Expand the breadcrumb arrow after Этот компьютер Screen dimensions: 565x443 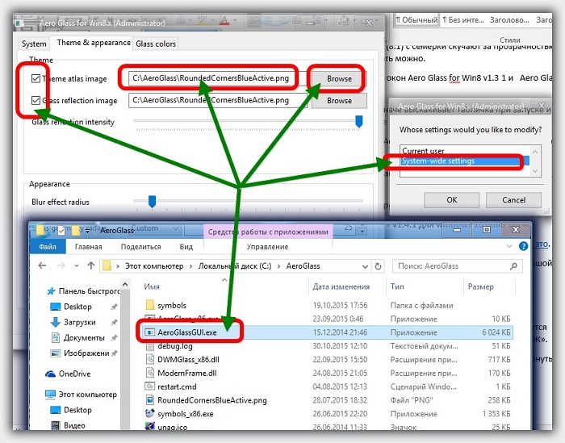(191, 266)
